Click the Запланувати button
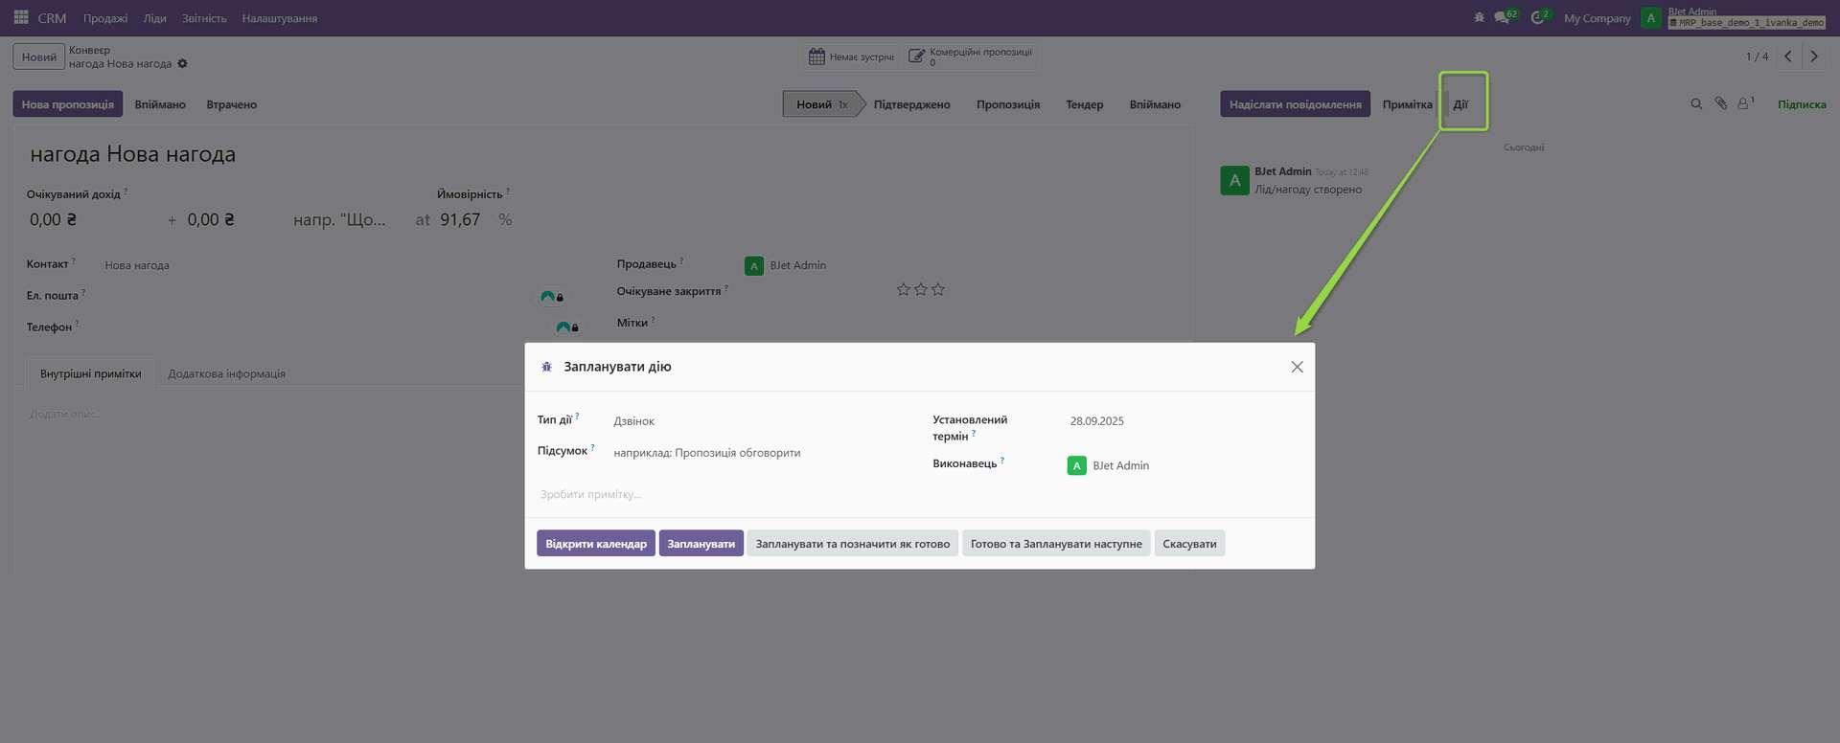This screenshot has height=743, width=1840. pyautogui.click(x=701, y=544)
